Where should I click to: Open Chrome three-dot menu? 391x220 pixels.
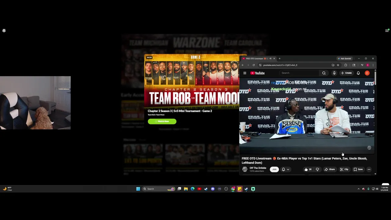tap(373, 65)
